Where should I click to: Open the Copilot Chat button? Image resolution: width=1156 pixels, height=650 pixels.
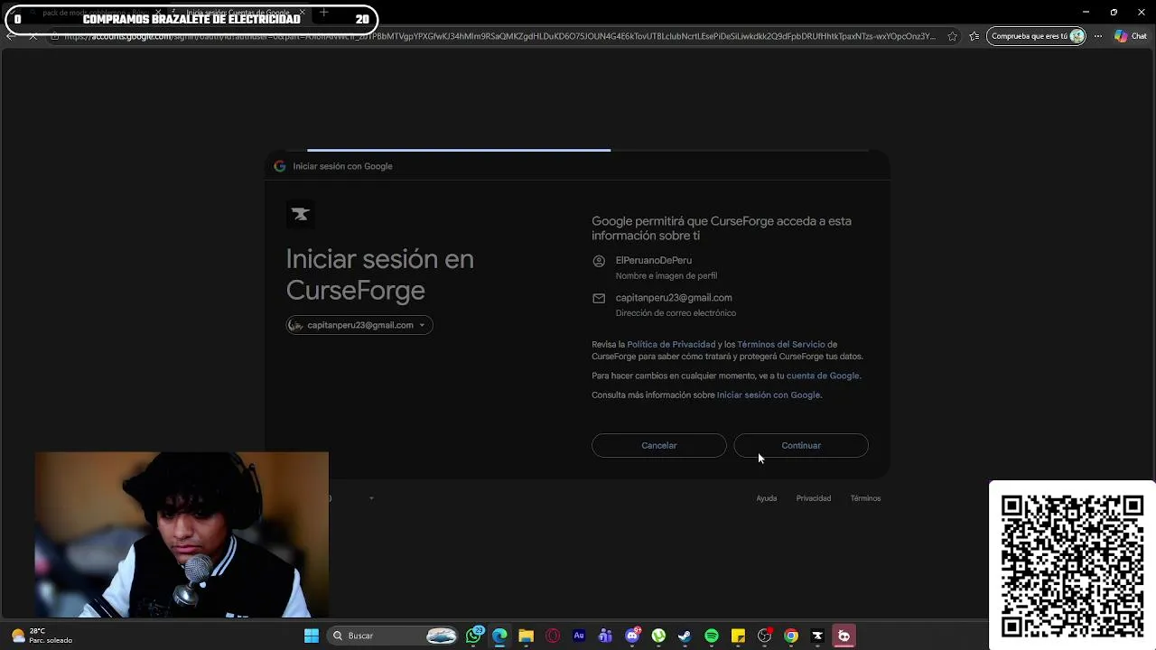[x=1130, y=36]
